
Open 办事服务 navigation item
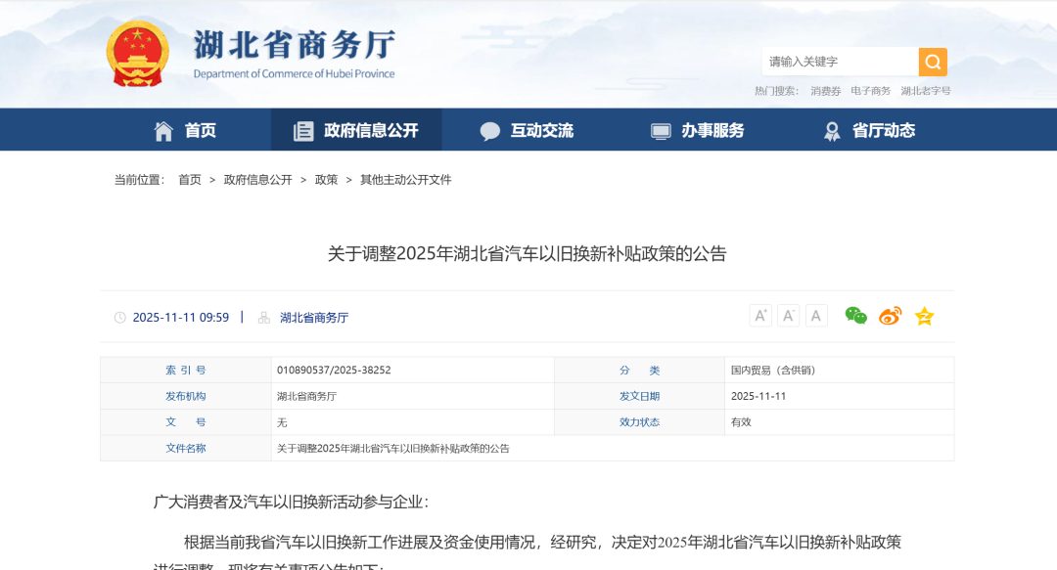pyautogui.click(x=698, y=130)
